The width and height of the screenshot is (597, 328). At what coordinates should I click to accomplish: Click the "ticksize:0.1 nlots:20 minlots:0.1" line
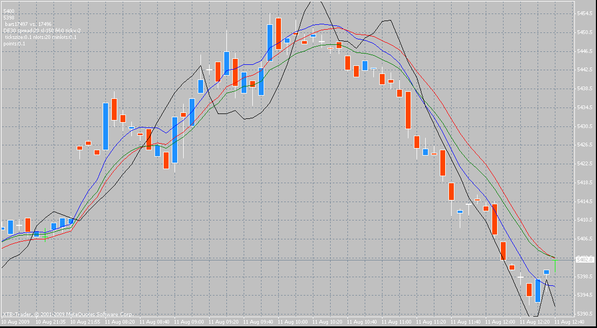[41, 37]
